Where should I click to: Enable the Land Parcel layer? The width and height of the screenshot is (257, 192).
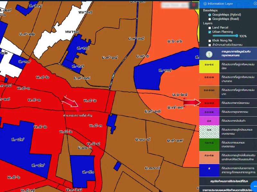coord(210,28)
